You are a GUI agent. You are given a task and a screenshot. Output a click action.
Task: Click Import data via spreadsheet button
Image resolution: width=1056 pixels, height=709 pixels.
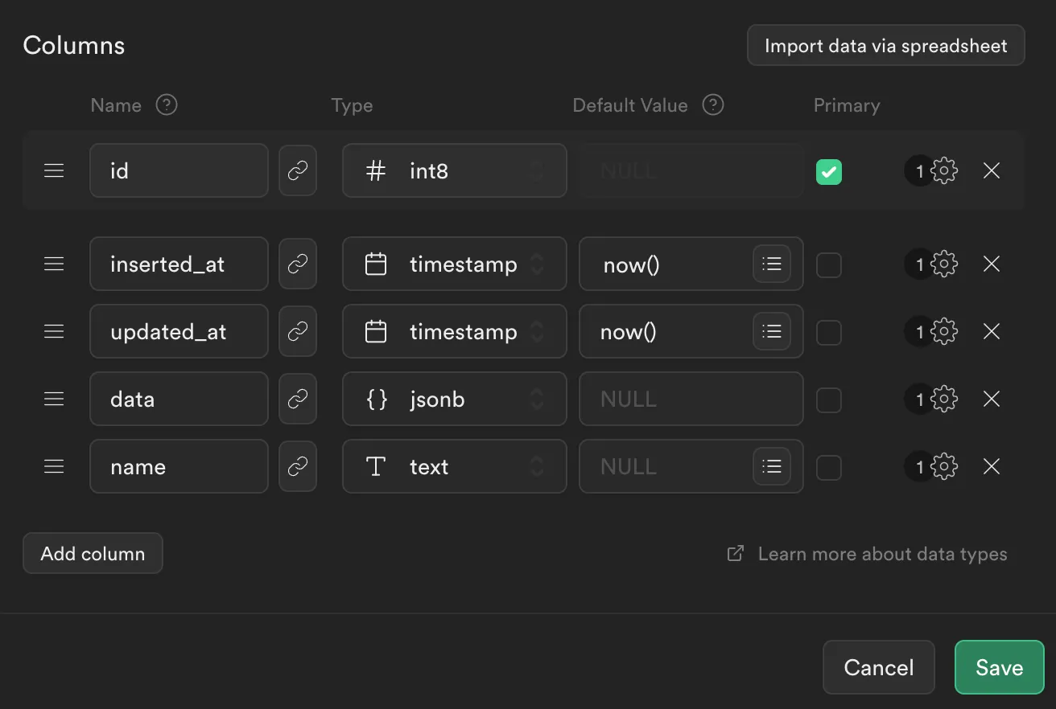[x=885, y=46]
